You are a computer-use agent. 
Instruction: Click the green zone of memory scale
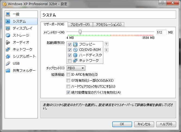tap(89, 35)
